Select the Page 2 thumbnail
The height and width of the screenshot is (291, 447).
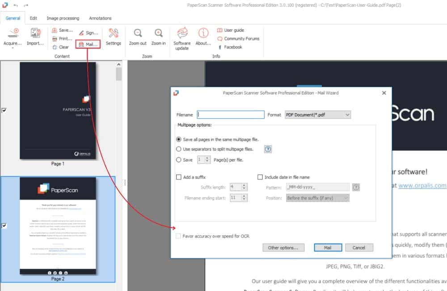58,226
